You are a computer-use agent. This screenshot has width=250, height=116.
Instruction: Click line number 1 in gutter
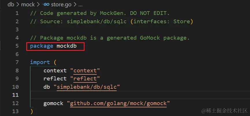pyautogui.click(x=17, y=13)
